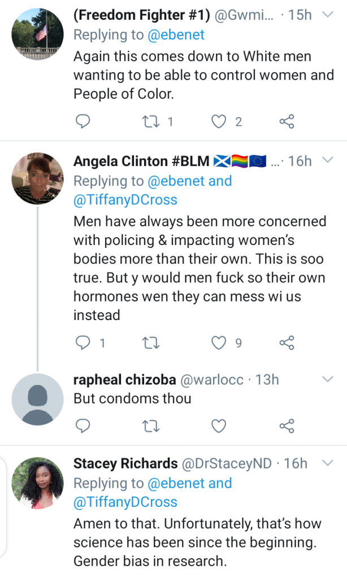View Stacey Richards' profile picture
The width and height of the screenshot is (347, 578).
[x=37, y=483]
